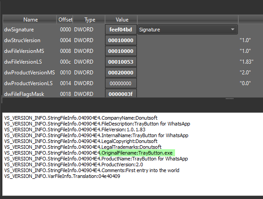Image resolution: width=263 pixels, height=199 pixels.
Task: Click the "1.83" version comment
Action: (x=246, y=62)
